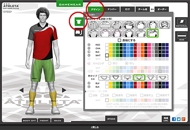
Task: Open the MATERIAL panel icon
Action: click(181, 23)
